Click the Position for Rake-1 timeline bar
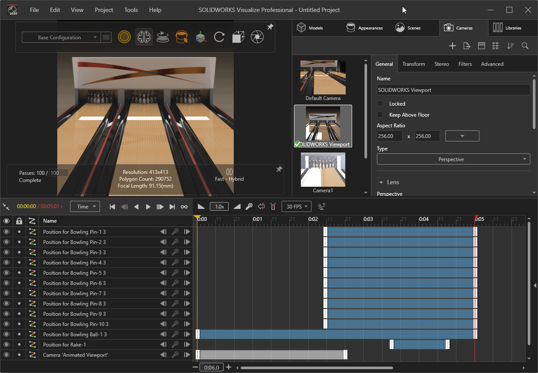 coord(420,345)
